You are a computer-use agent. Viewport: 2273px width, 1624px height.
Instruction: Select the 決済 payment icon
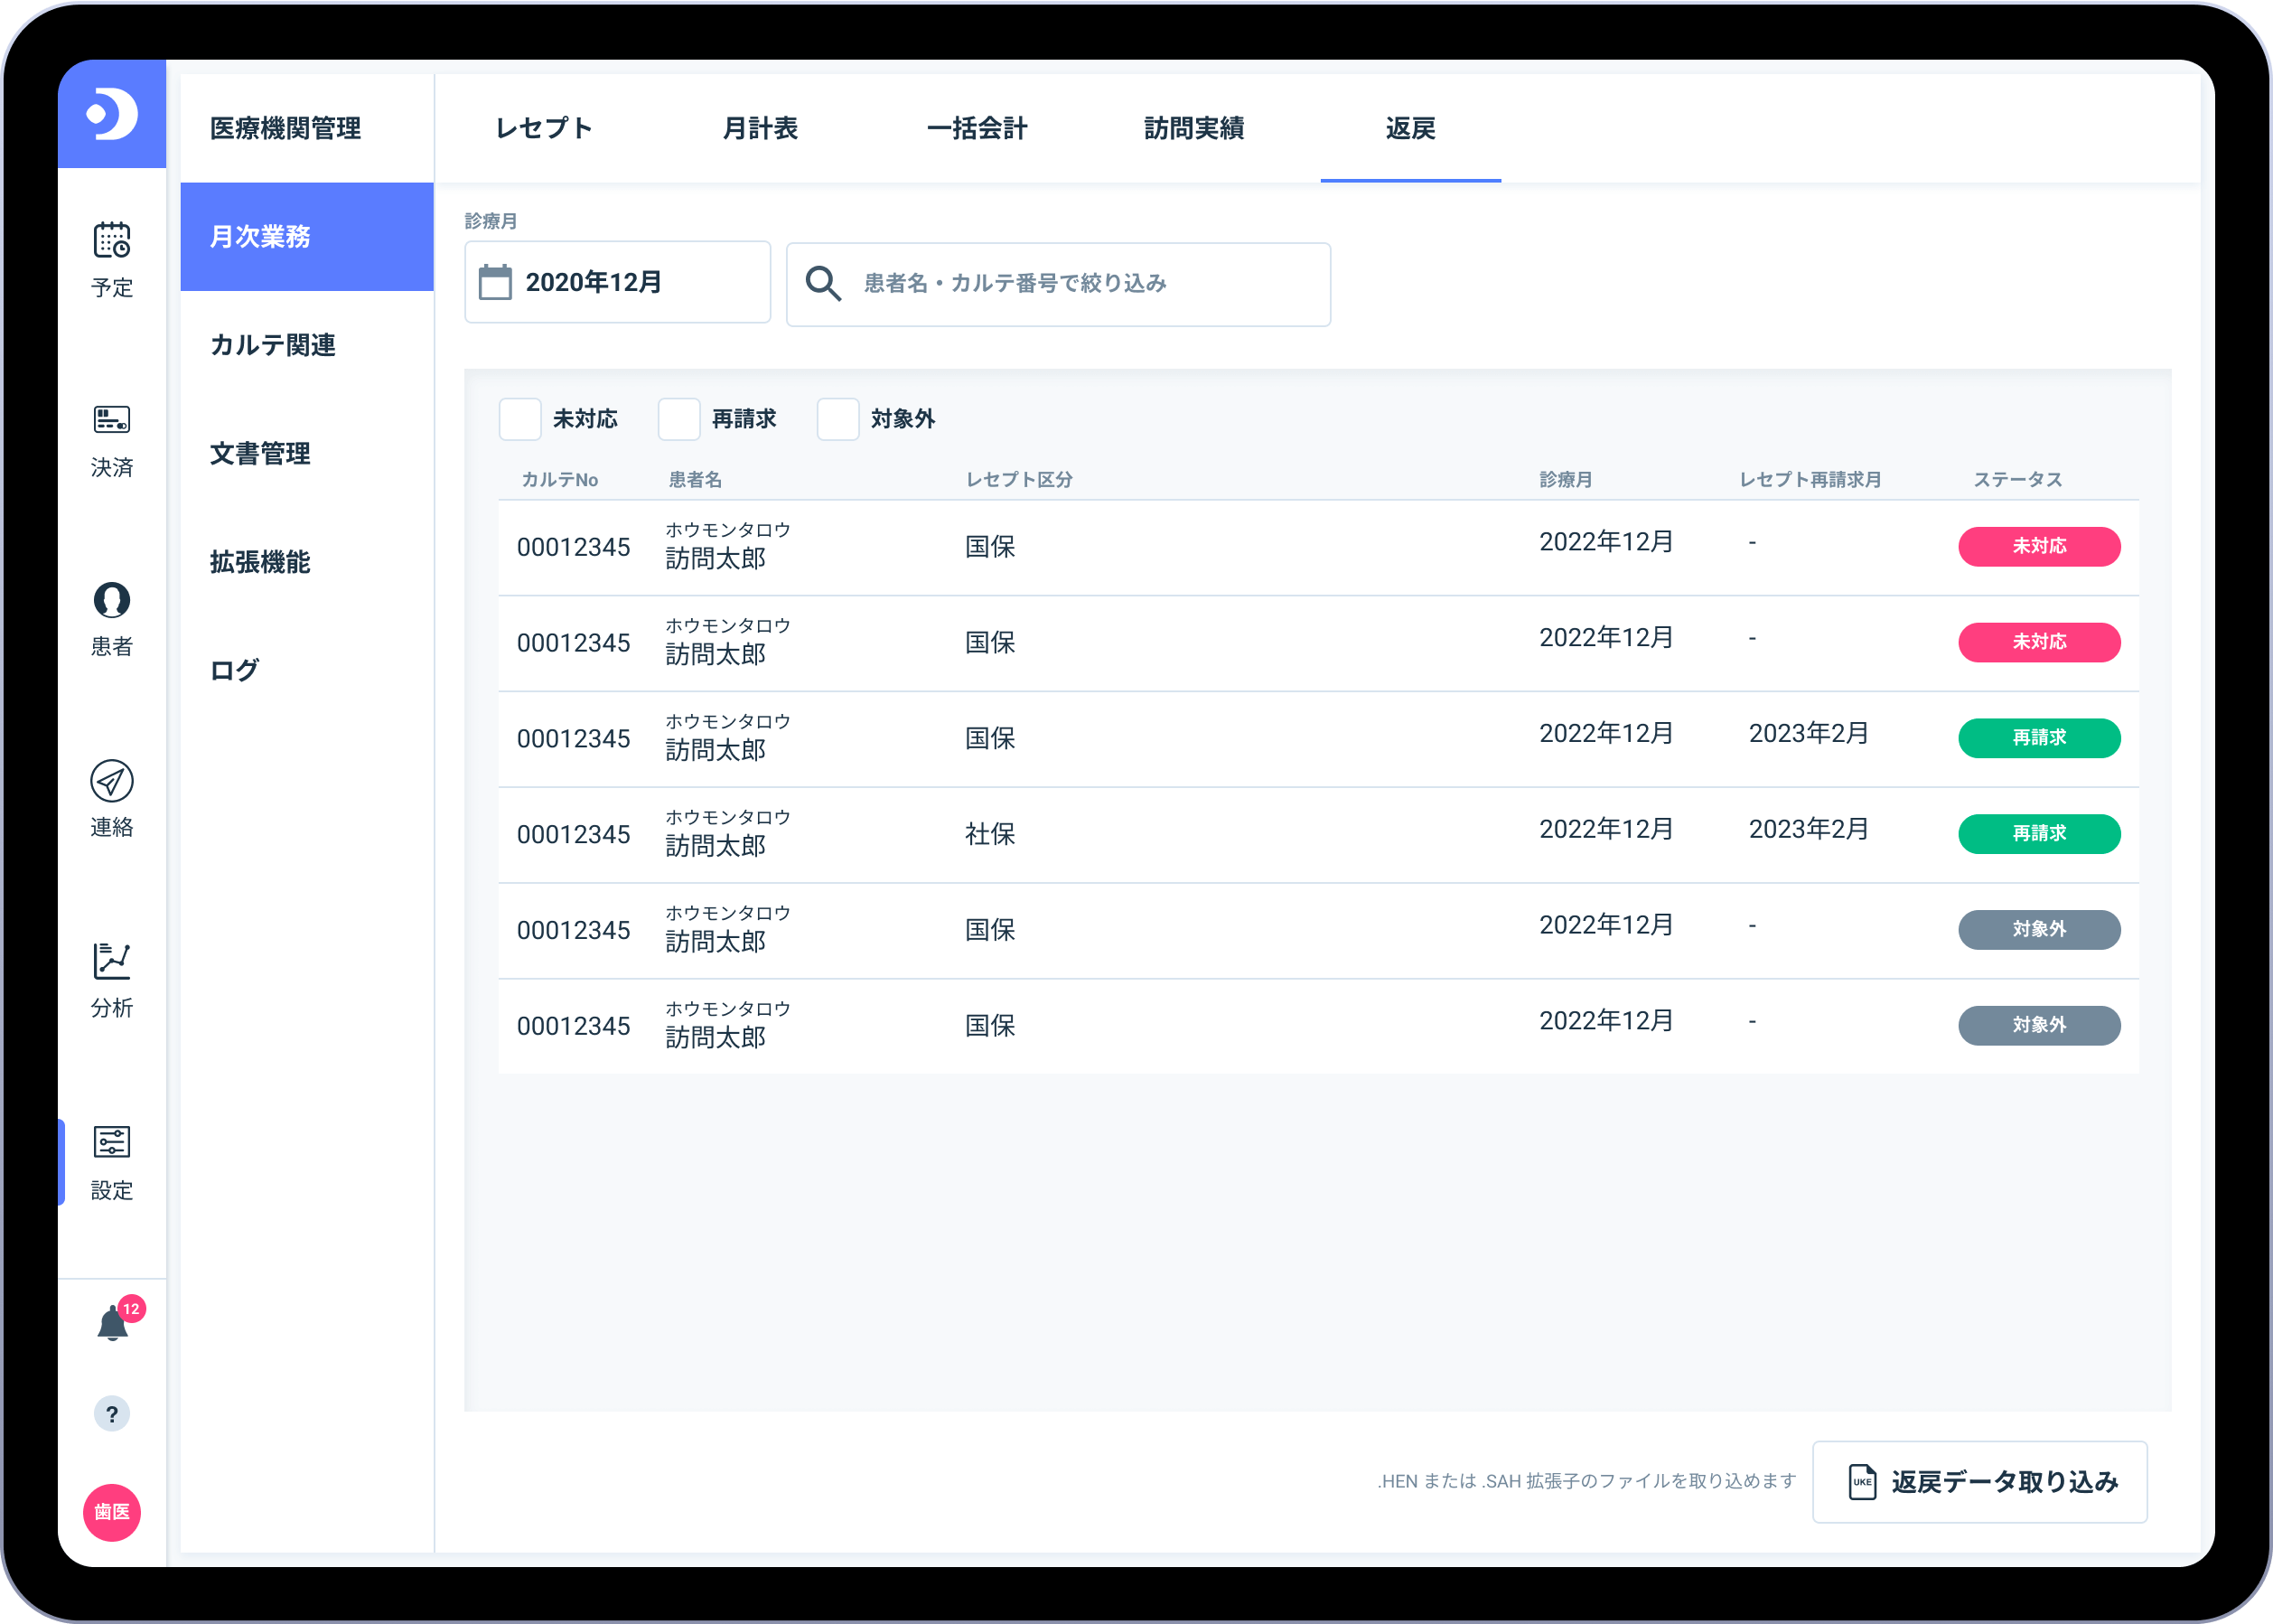(112, 438)
